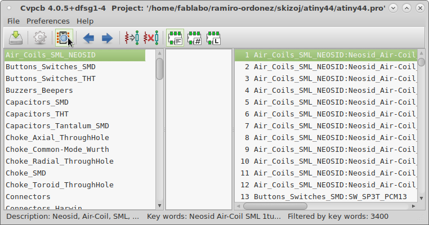Toggle filter footprints by pin count

(x=194, y=38)
